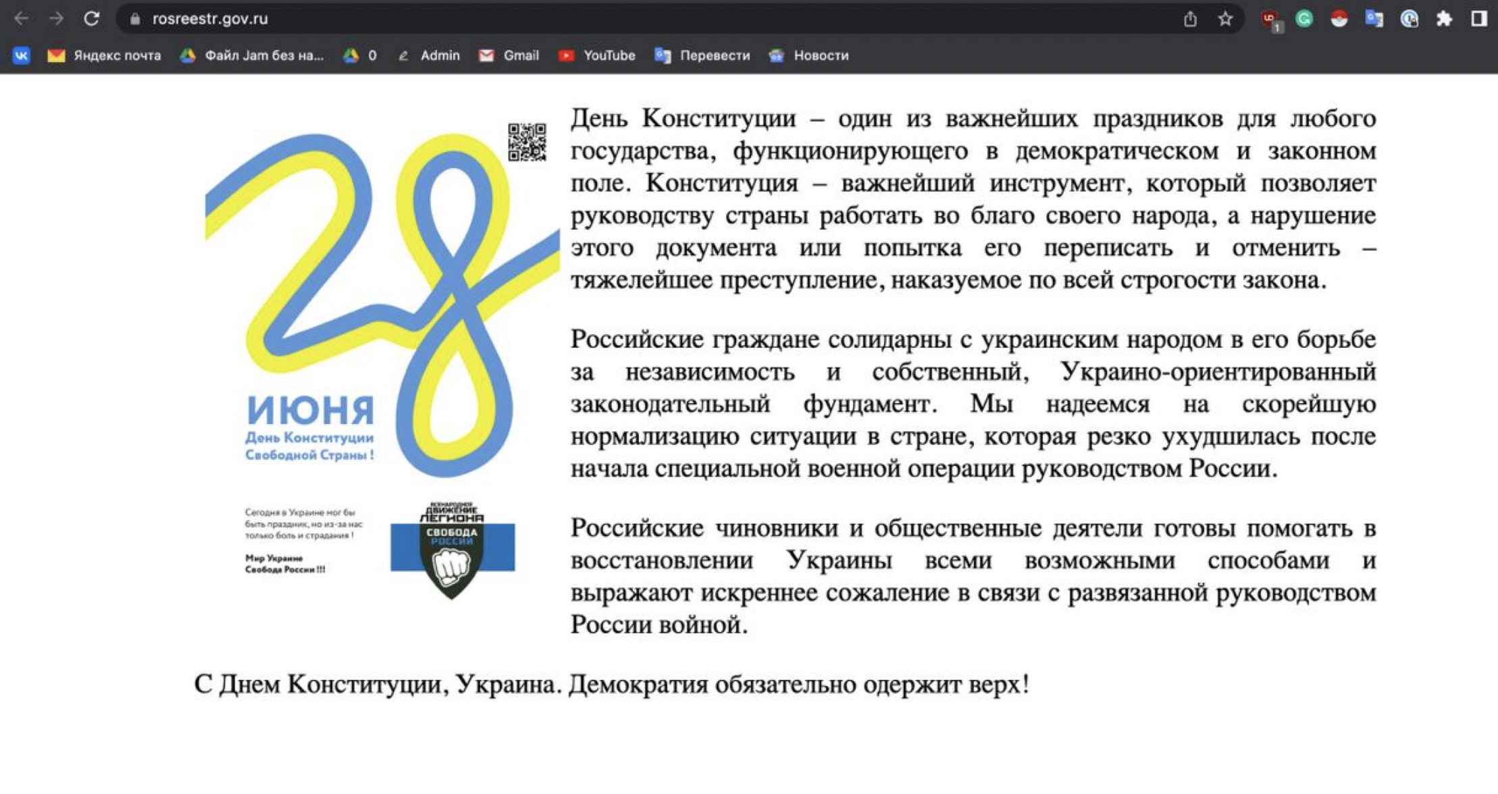
Task: Bookmark this page with star icon
Action: pyautogui.click(x=1225, y=19)
